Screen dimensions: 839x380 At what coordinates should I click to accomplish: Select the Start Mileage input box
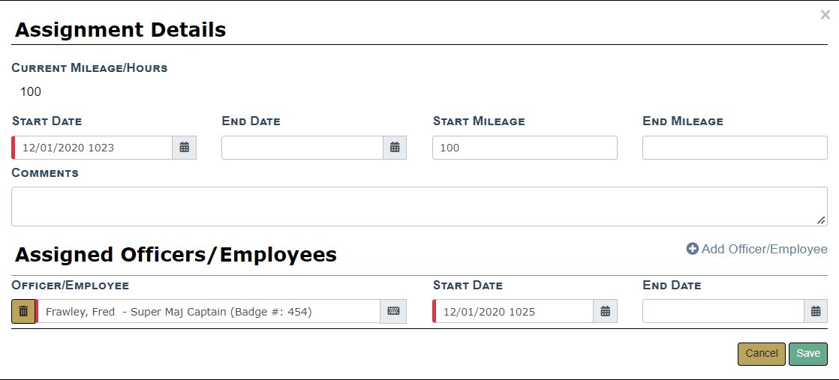point(525,148)
